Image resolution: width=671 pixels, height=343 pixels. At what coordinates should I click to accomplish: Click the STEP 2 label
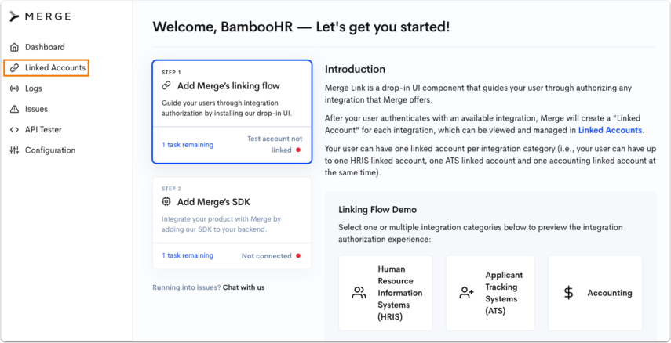coord(171,189)
